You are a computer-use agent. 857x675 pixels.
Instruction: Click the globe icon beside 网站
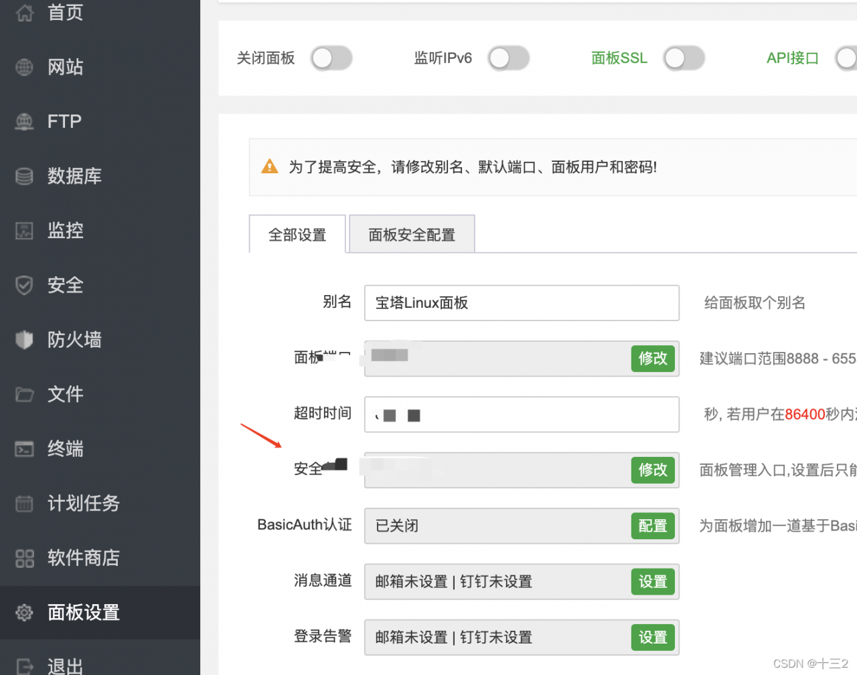click(24, 67)
